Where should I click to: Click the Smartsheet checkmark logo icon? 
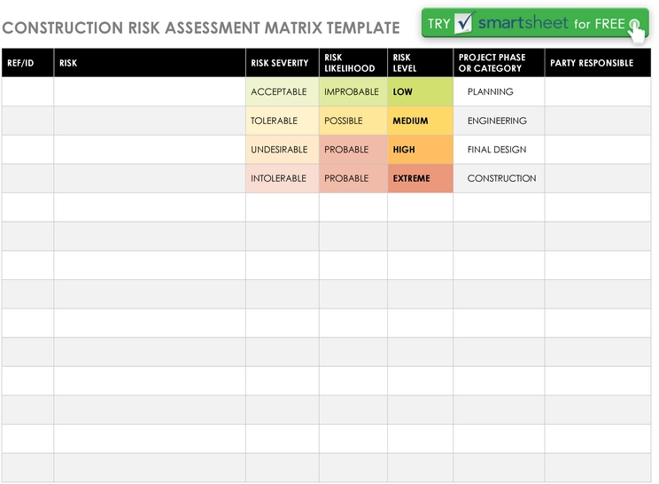(464, 22)
